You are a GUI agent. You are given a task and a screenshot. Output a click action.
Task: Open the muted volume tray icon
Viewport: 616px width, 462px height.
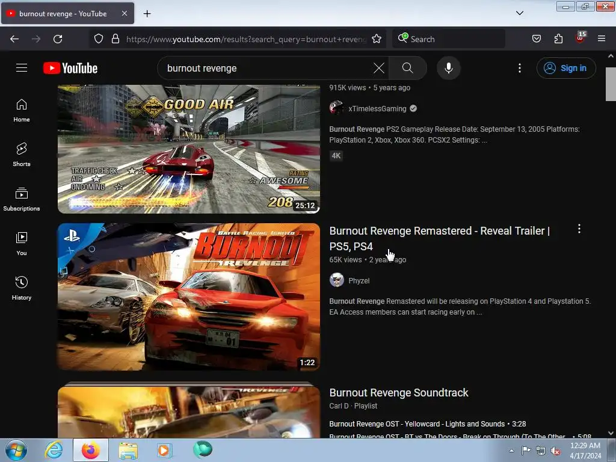point(555,451)
